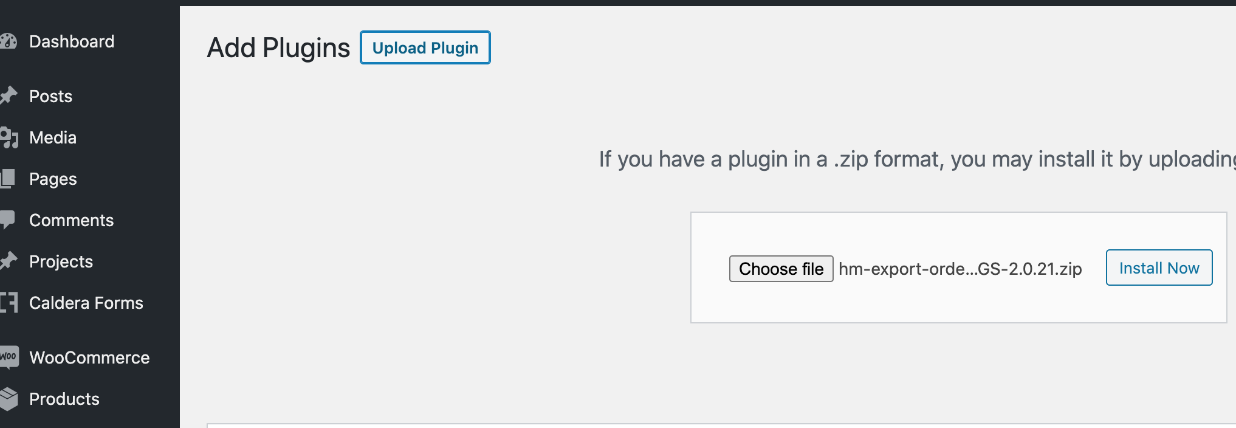Click the Dashboard gauge icon
Image resolution: width=1236 pixels, height=428 pixels.
click(x=9, y=41)
